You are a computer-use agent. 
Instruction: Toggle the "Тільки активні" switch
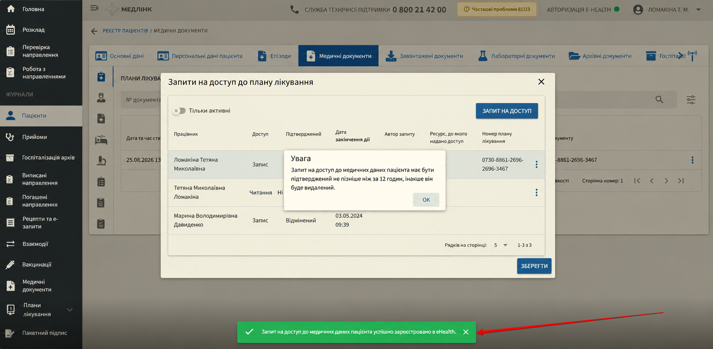click(179, 111)
